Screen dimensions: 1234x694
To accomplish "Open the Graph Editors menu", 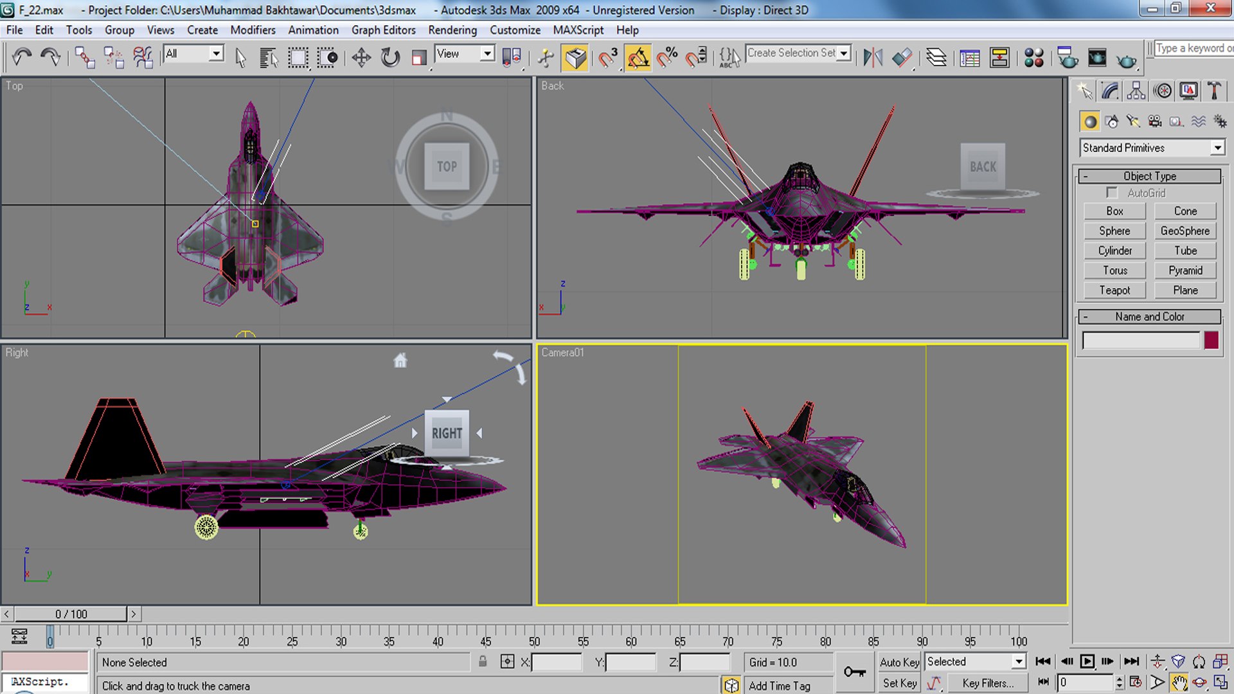I will tap(383, 30).
